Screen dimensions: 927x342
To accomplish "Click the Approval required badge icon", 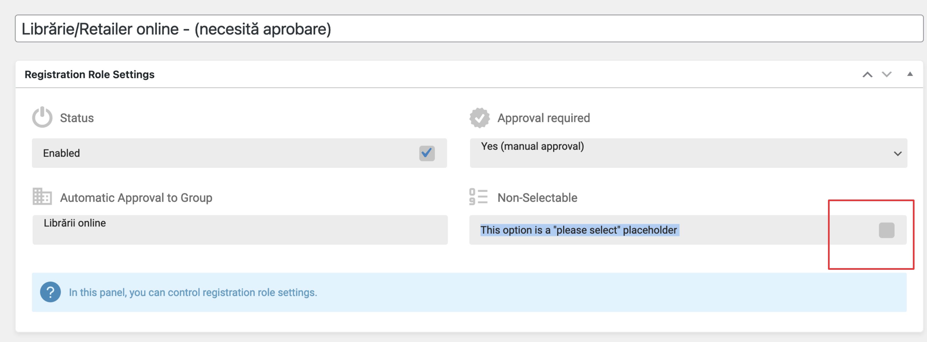I will click(x=479, y=118).
